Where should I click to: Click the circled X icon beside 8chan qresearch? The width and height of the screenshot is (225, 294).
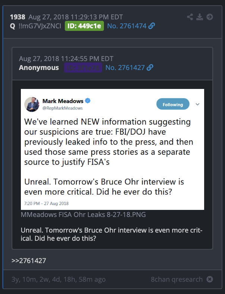[210, 279]
